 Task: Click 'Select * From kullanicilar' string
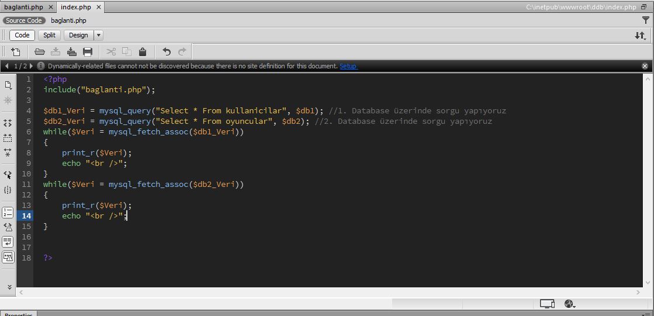(x=221, y=111)
